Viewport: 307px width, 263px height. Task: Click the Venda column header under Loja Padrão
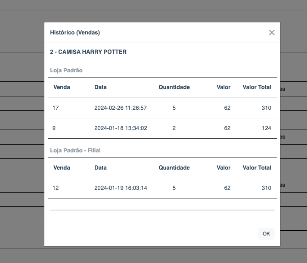[62, 87]
